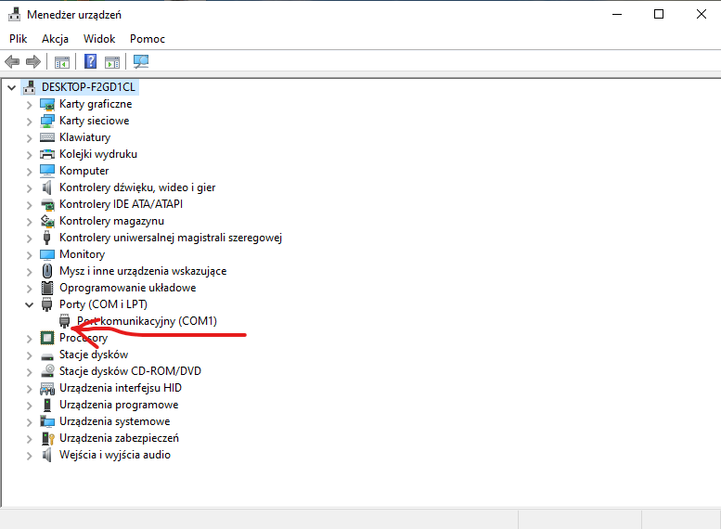Open the Widok menu
721x529 pixels.
99,39
